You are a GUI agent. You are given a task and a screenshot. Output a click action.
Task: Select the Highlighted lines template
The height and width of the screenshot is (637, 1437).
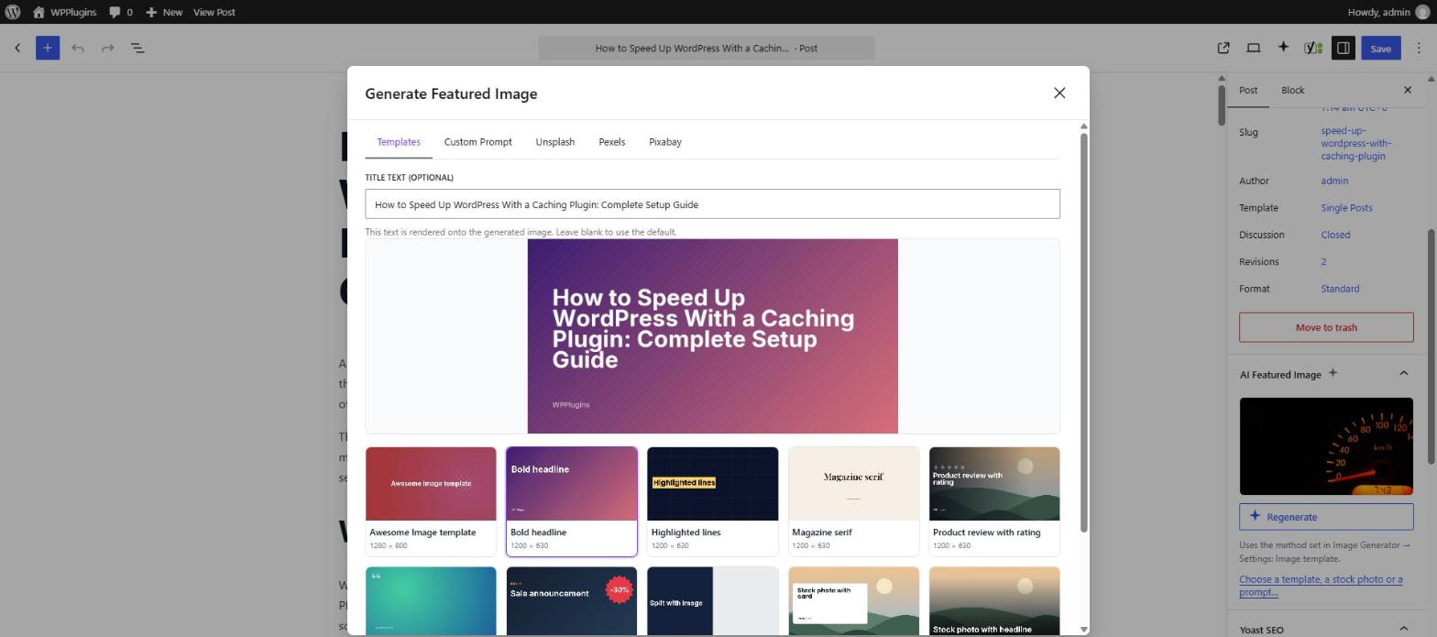tap(712, 501)
